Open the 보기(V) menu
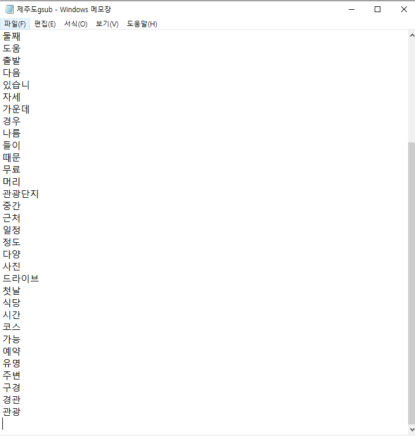This screenshot has height=436, width=415. coord(107,24)
